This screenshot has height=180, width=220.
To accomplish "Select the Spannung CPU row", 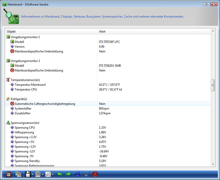I will [x=108, y=128].
